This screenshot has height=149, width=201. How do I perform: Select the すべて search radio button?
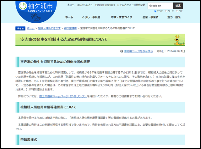tap(155, 11)
